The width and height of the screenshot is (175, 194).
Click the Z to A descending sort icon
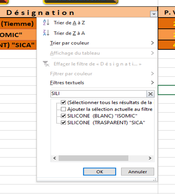point(46,33)
